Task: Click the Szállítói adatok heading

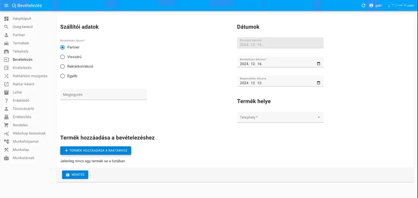Action: click(x=79, y=27)
